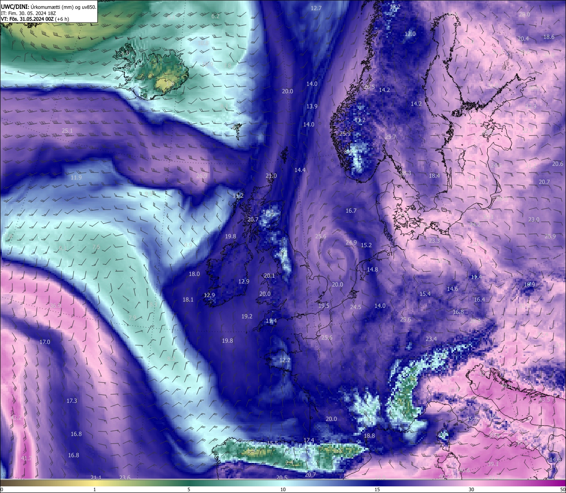The height and width of the screenshot is (493, 566).
Task: Click the 36.9 value in the pink Atlantic band
Action: pos(55,306)
